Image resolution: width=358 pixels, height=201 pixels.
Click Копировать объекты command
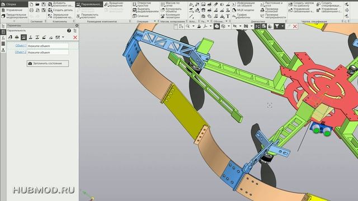coord(171,10)
